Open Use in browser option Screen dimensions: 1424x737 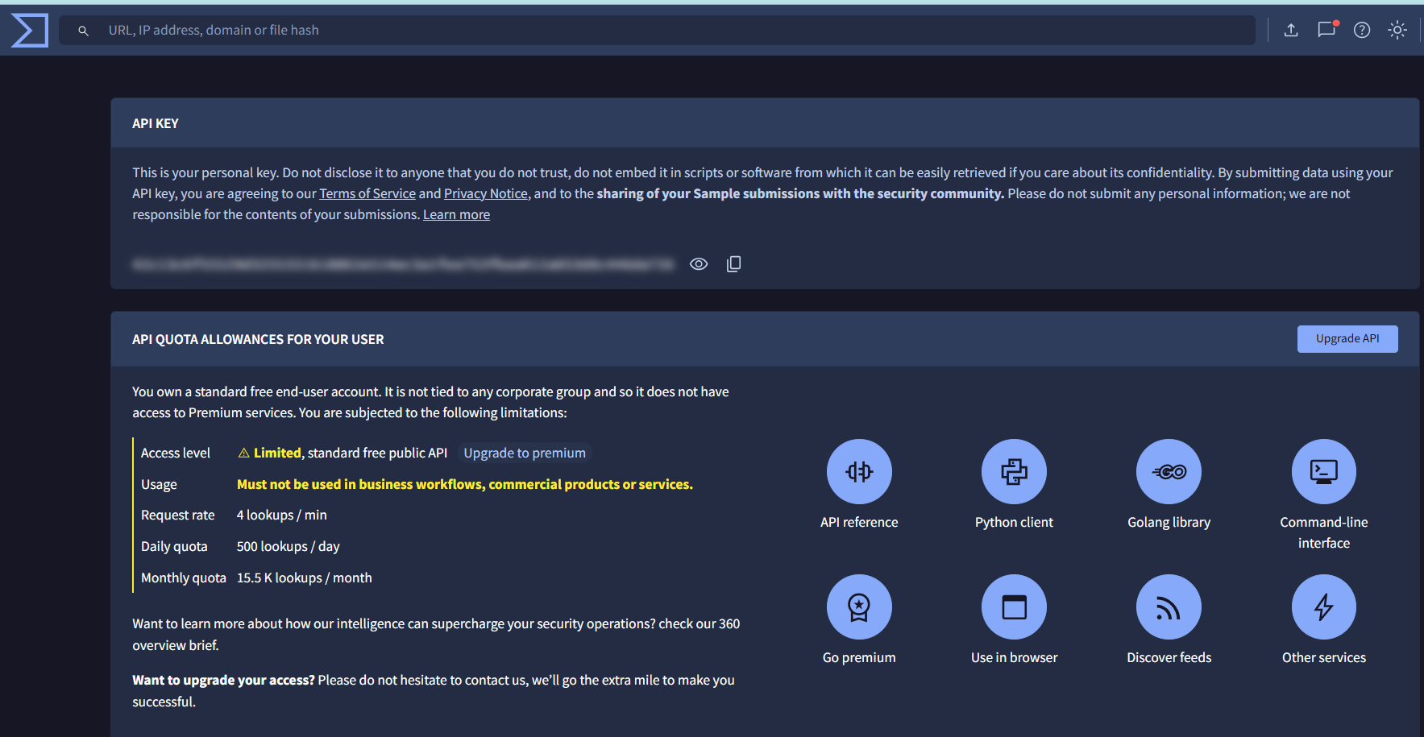(1014, 607)
